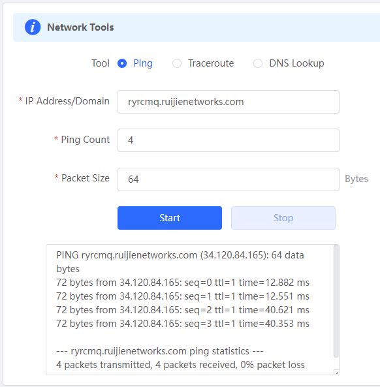Start the ping test
This screenshot has width=380, height=387.
(170, 218)
